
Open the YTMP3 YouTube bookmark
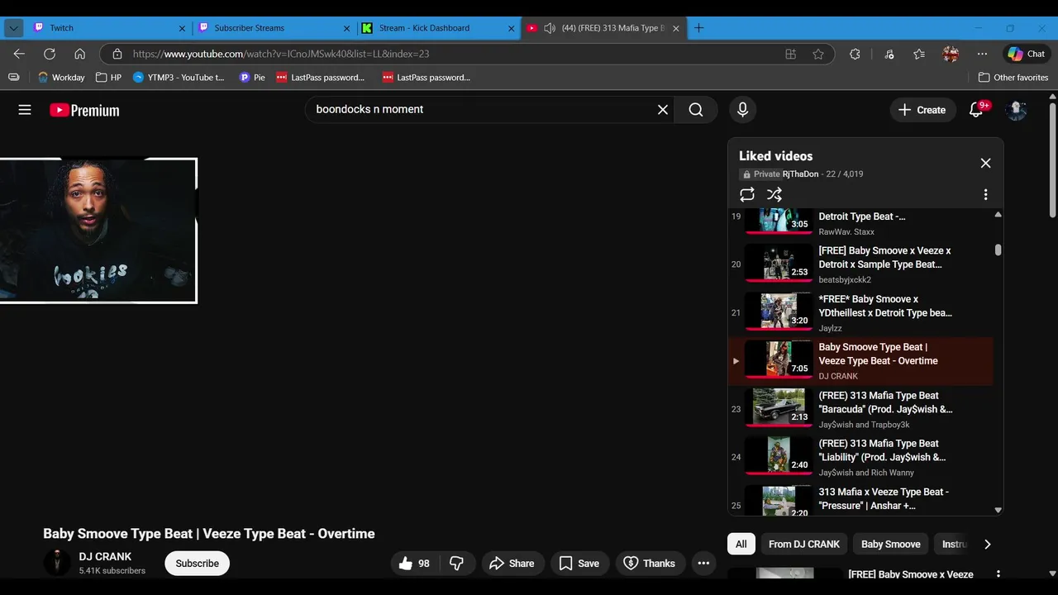[x=179, y=78]
